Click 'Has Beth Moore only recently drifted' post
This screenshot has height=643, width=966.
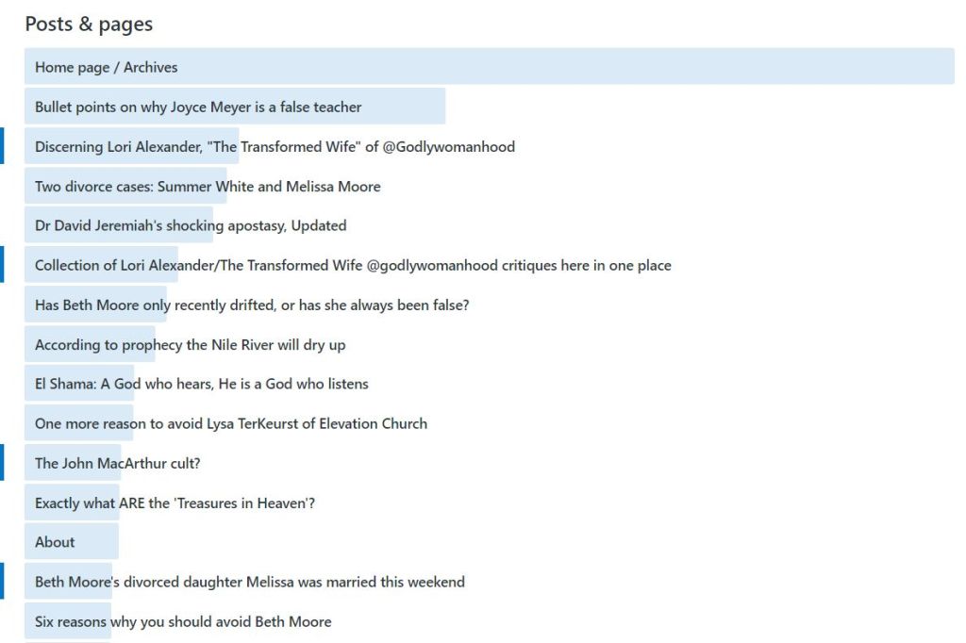point(252,305)
